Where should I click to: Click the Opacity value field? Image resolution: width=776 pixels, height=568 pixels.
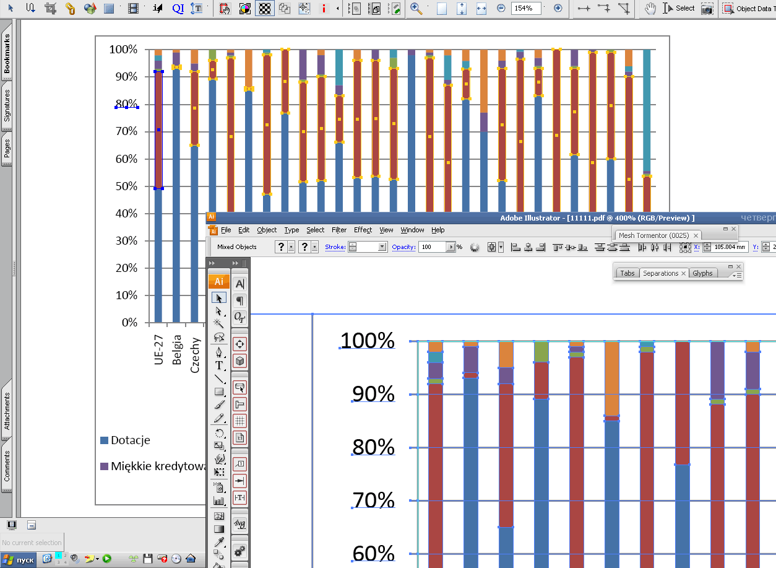point(433,247)
